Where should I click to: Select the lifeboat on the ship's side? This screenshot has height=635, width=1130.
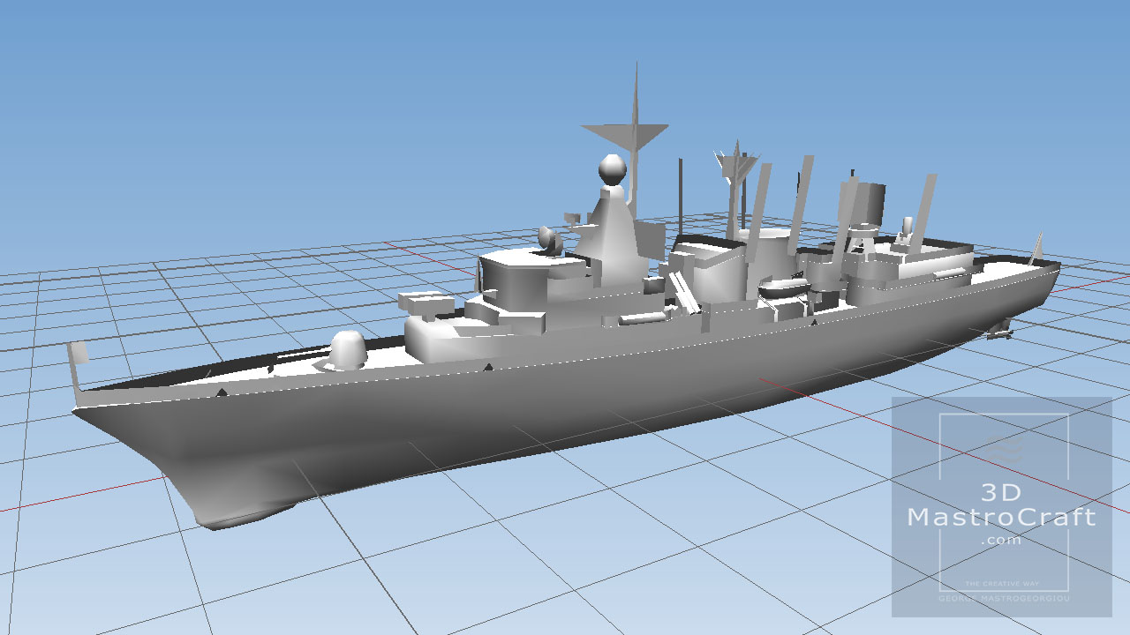click(x=782, y=288)
